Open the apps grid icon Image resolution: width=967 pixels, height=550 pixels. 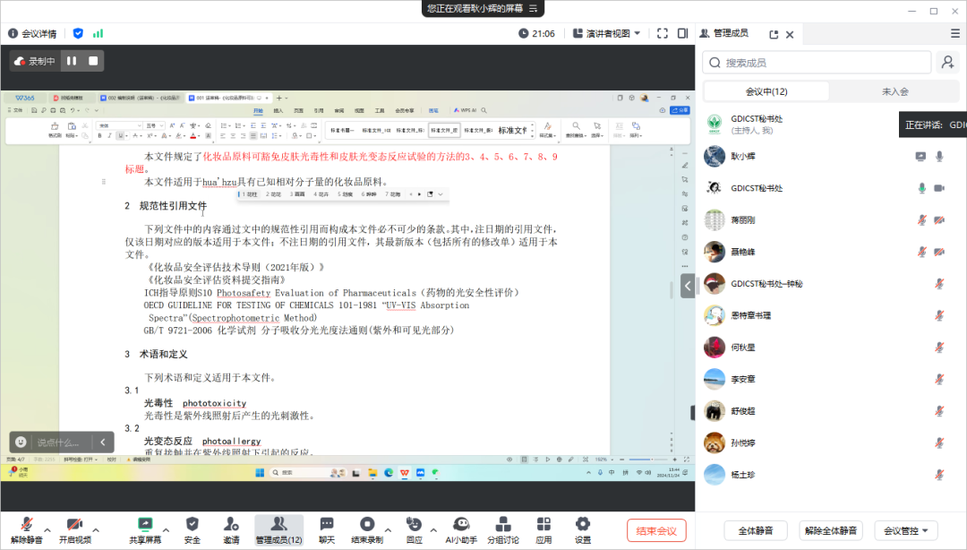[543, 524]
